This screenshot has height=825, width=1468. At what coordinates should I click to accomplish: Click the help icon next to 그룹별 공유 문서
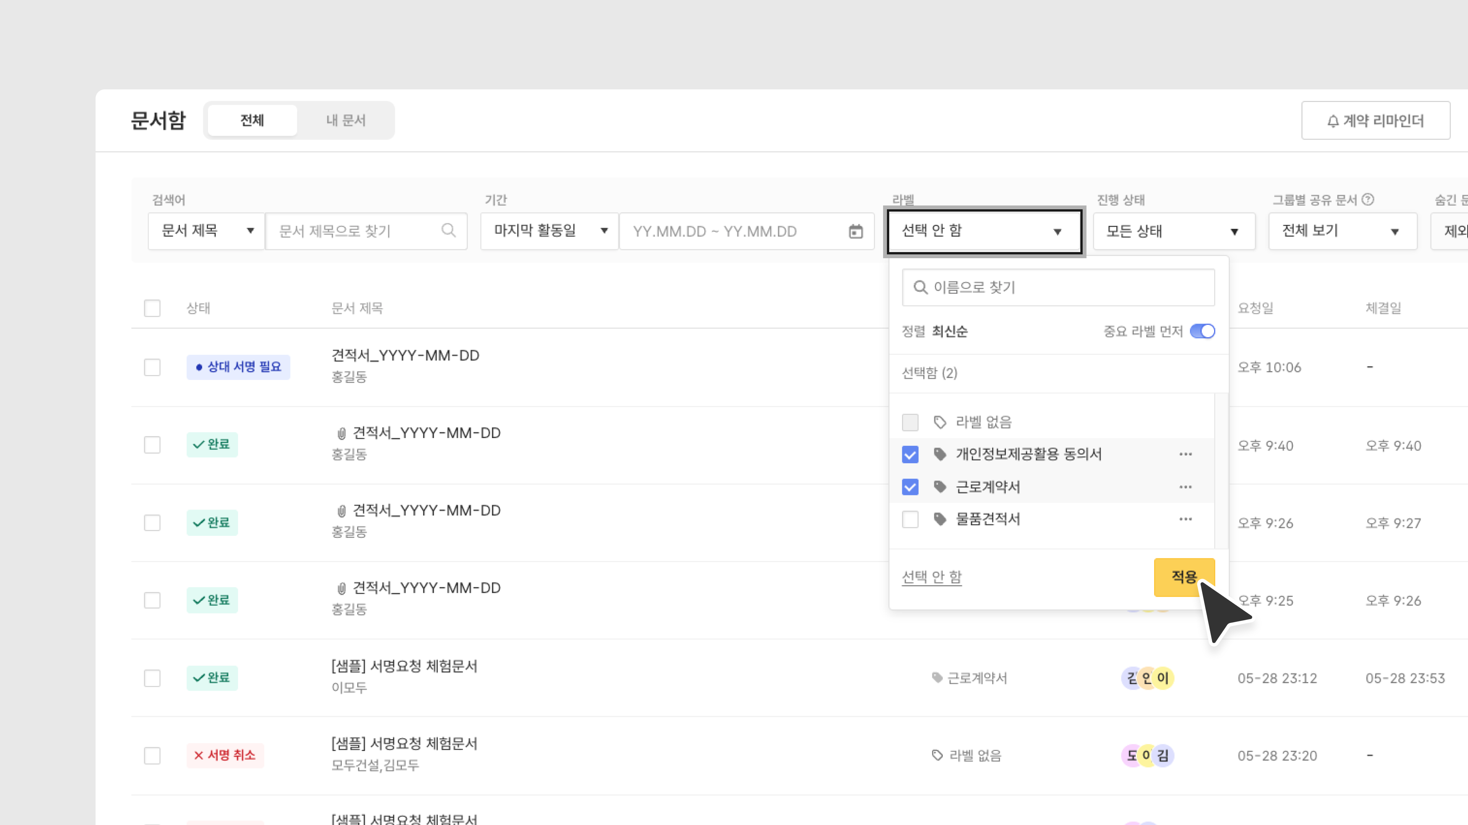pyautogui.click(x=1368, y=200)
